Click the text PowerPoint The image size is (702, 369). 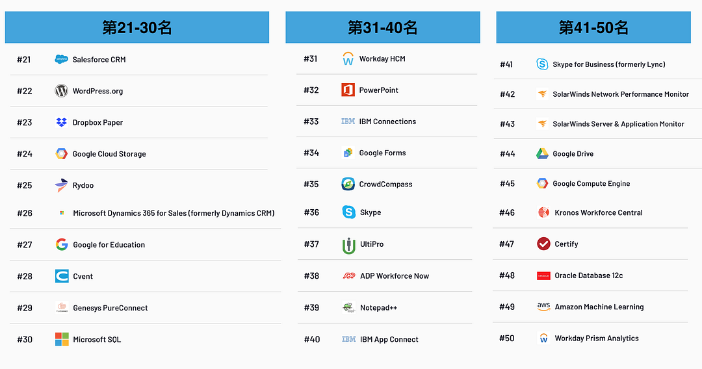point(378,90)
